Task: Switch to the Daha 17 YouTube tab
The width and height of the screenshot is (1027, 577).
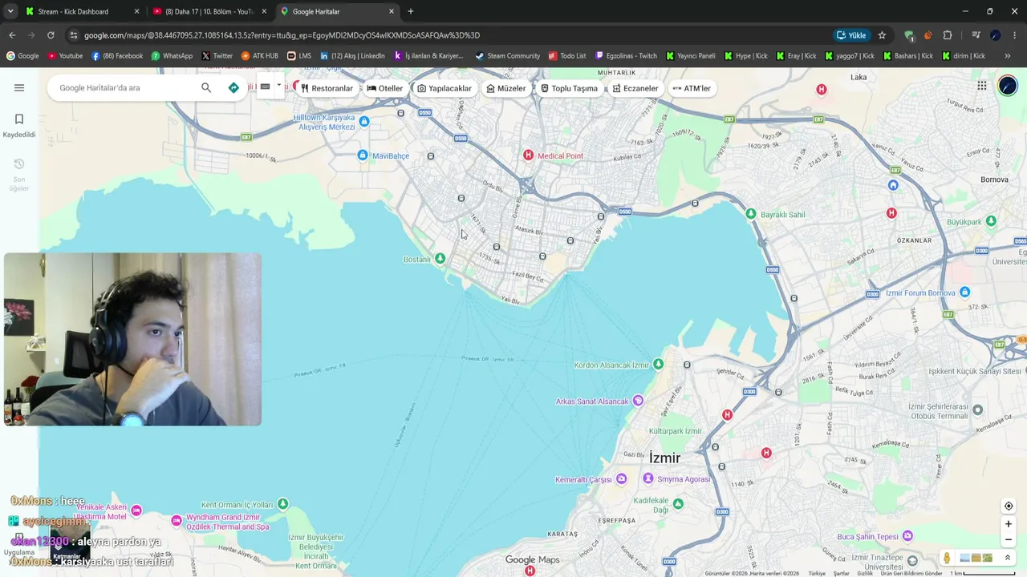Action: click(x=209, y=11)
